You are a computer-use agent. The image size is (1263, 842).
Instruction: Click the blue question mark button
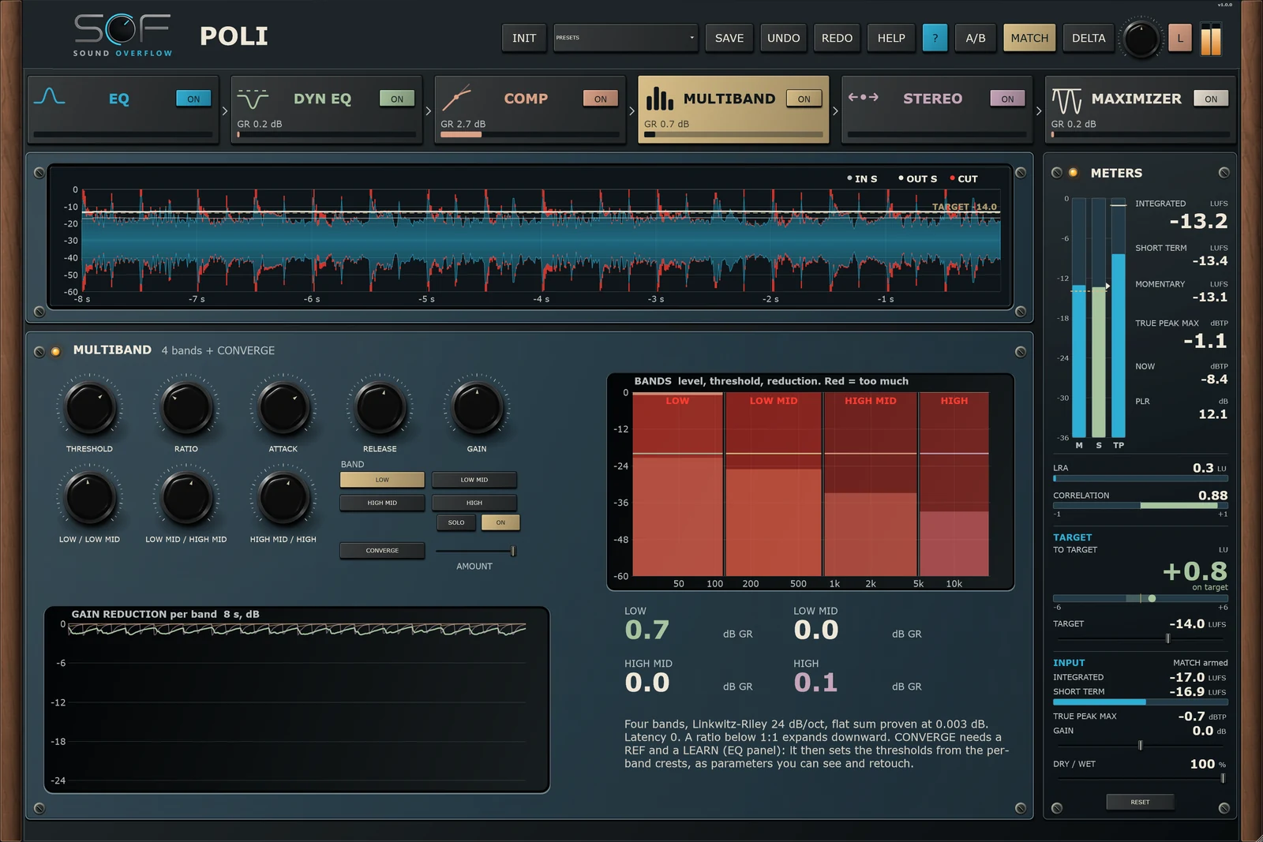tap(935, 38)
